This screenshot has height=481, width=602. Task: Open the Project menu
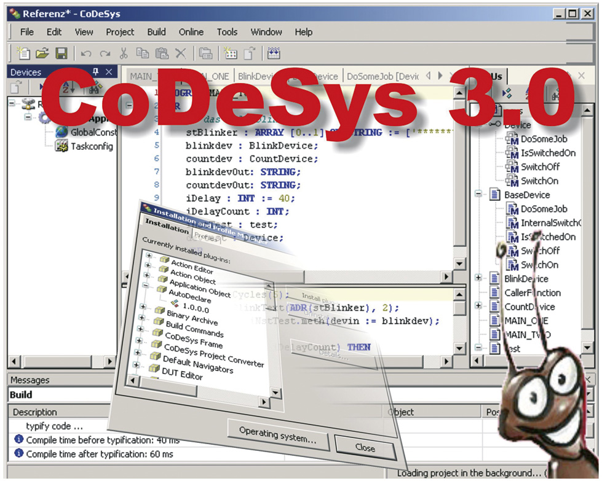pos(120,32)
